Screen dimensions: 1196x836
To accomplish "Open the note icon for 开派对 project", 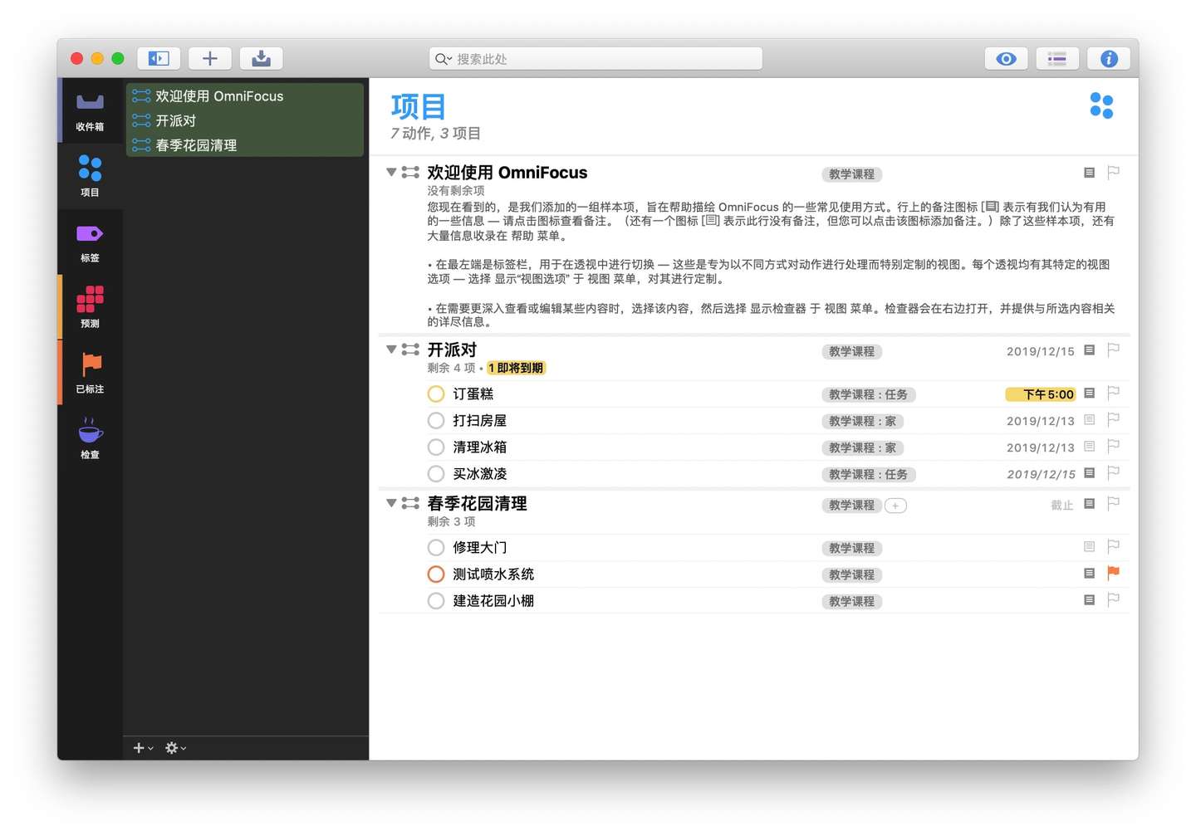I will coord(1089,350).
